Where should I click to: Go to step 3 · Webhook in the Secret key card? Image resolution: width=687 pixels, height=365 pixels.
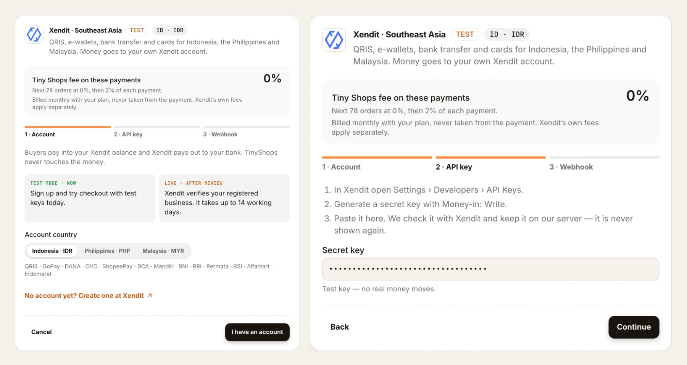click(604, 164)
